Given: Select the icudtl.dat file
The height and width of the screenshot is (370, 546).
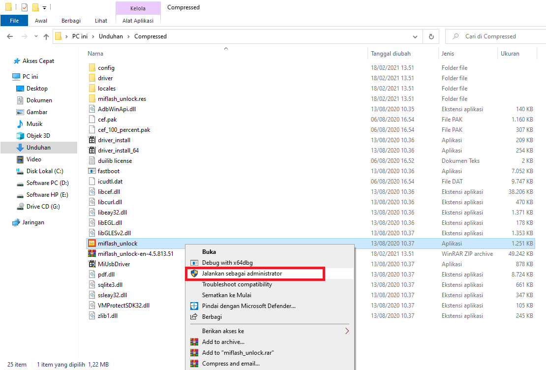Looking at the screenshot, I should click(110, 182).
